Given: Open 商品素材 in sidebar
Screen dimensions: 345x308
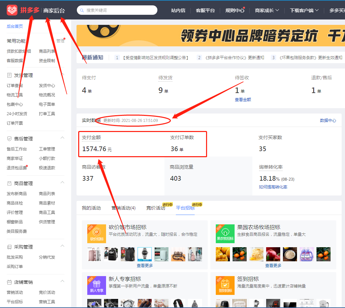Looking at the screenshot, I should [x=47, y=203].
